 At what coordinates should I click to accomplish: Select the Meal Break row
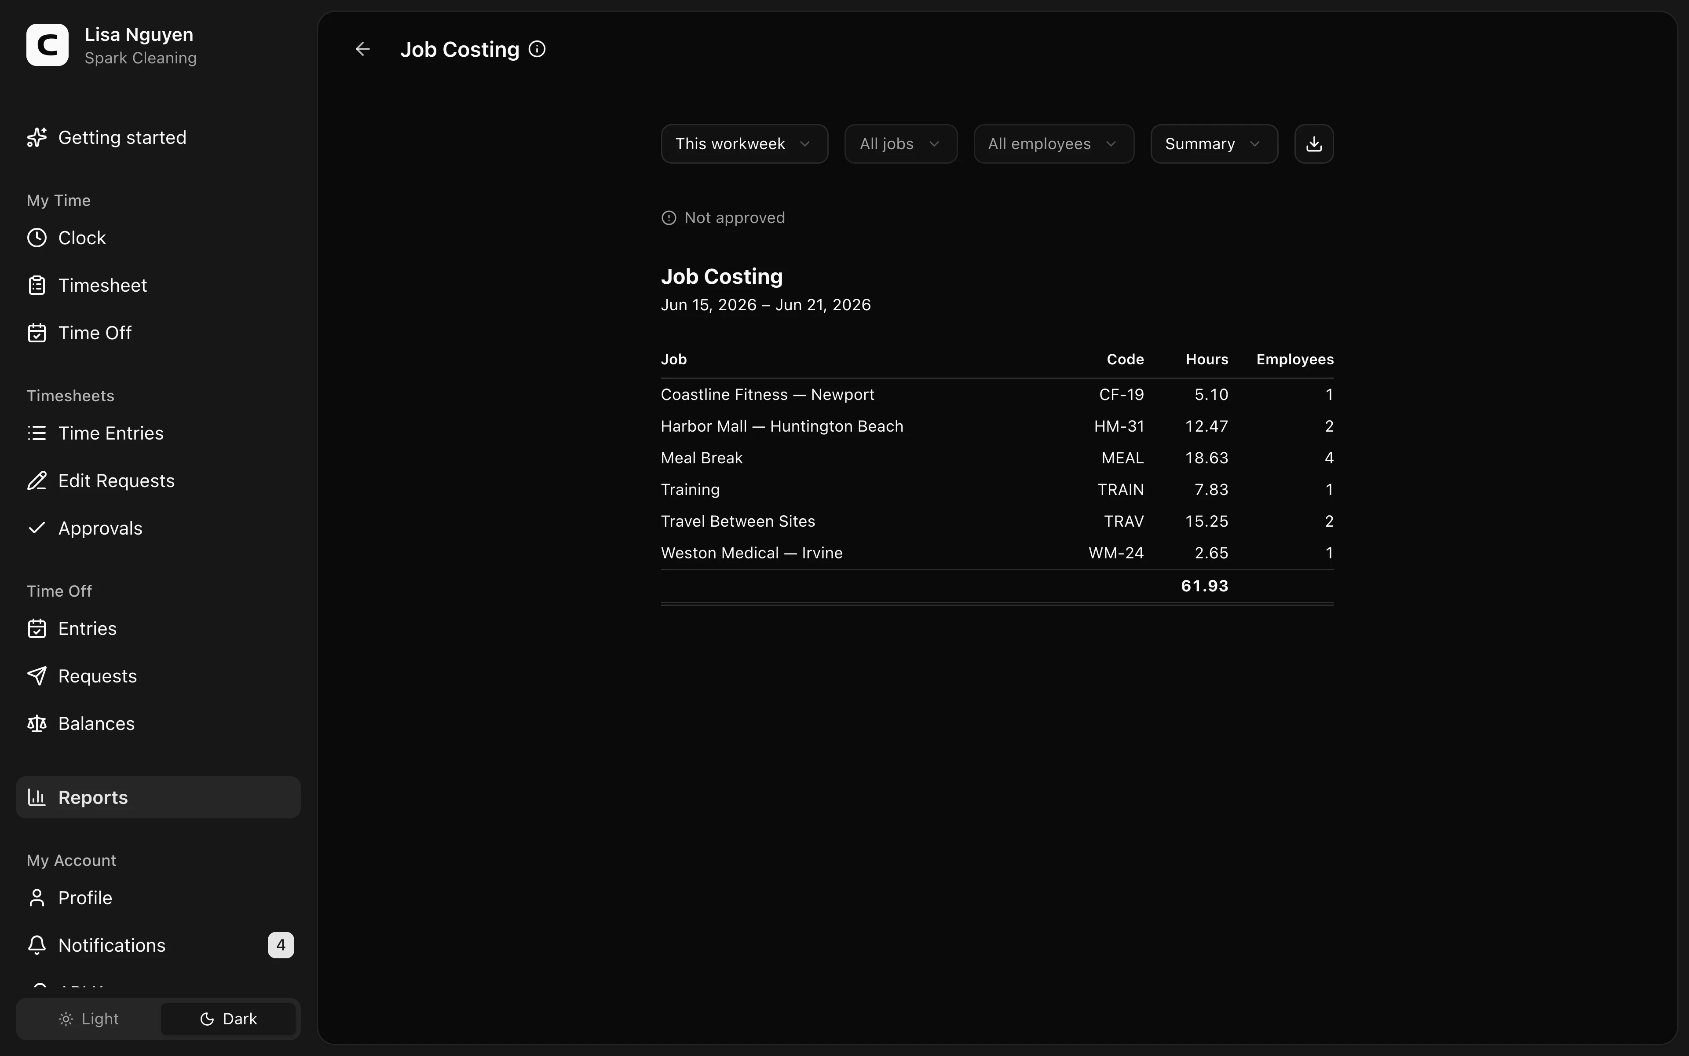pyautogui.click(x=997, y=458)
